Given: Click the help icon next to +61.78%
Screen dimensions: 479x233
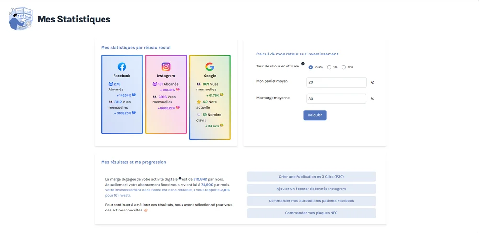Looking at the screenshot, I should pos(221,95).
